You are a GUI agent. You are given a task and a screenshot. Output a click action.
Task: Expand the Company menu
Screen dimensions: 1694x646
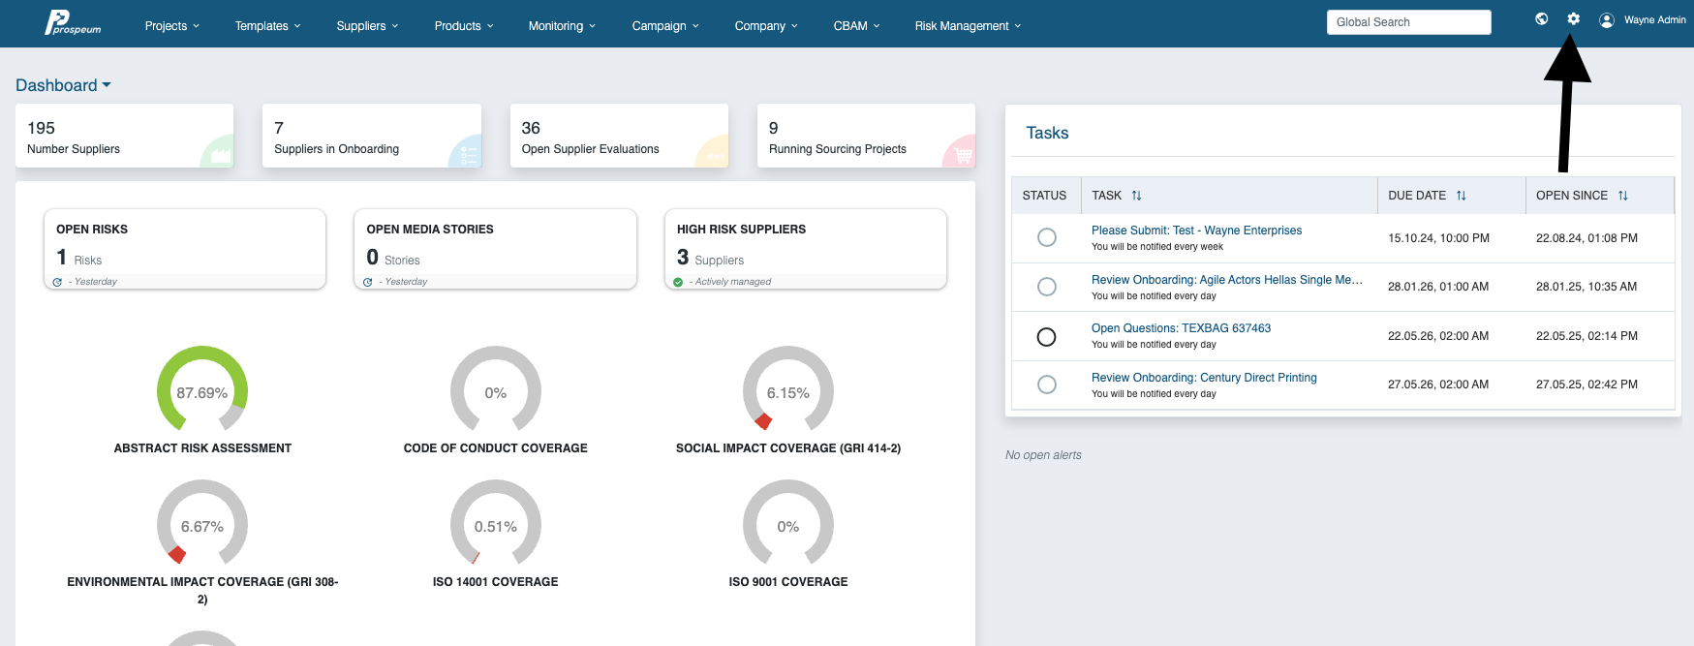click(x=766, y=26)
